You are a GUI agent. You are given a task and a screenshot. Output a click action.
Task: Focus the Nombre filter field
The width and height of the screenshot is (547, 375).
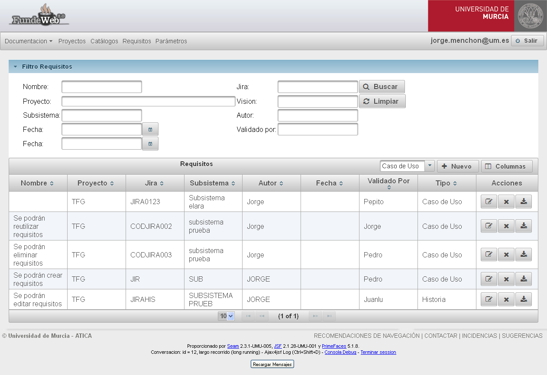tap(102, 87)
